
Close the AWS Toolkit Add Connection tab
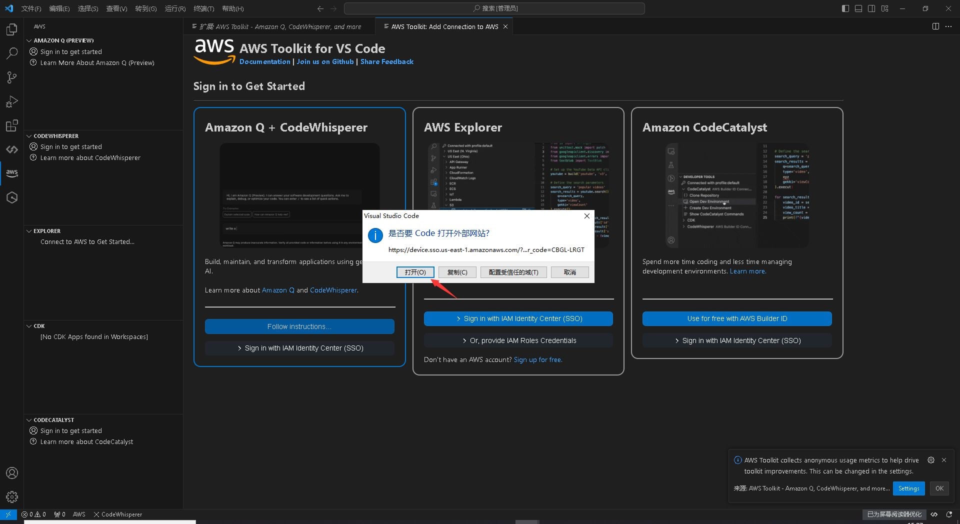[505, 26]
